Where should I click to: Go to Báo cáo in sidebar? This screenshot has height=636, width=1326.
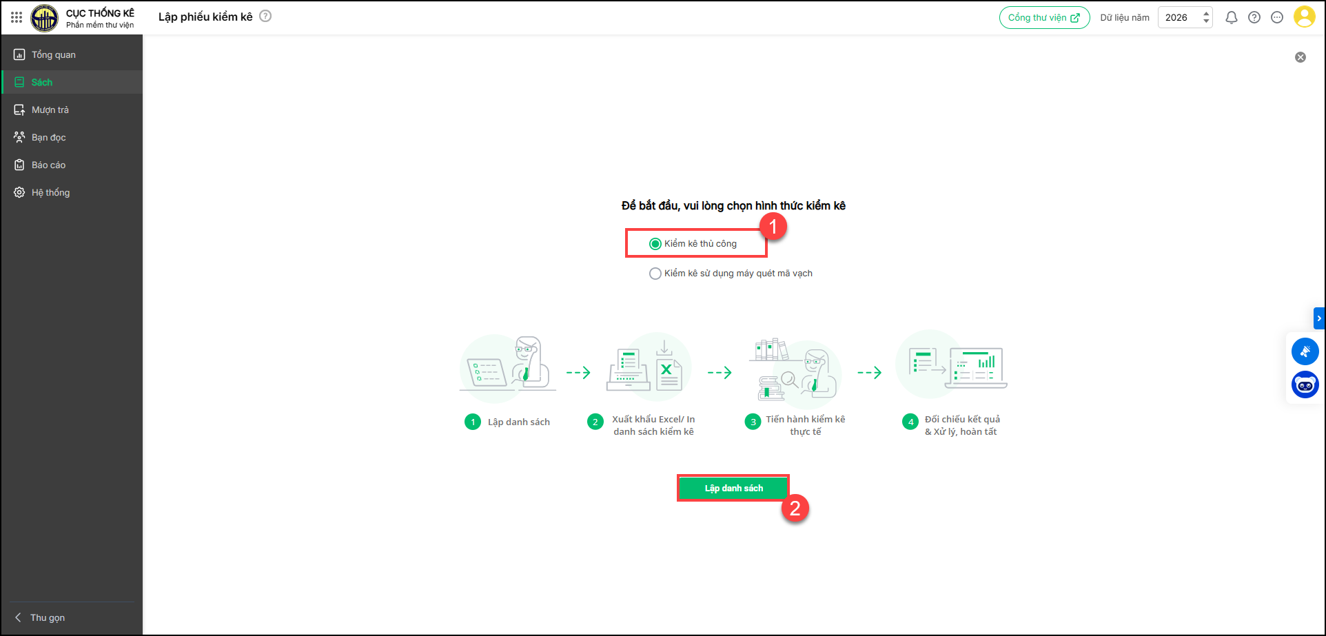(x=48, y=165)
